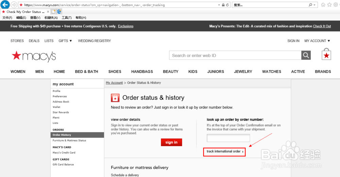The width and height of the screenshot is (340, 177).
Task: Click the Check It Out link
Action: click(x=322, y=26)
